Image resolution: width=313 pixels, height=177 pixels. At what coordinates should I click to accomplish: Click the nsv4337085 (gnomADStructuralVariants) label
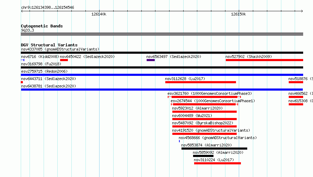click(x=60, y=49)
